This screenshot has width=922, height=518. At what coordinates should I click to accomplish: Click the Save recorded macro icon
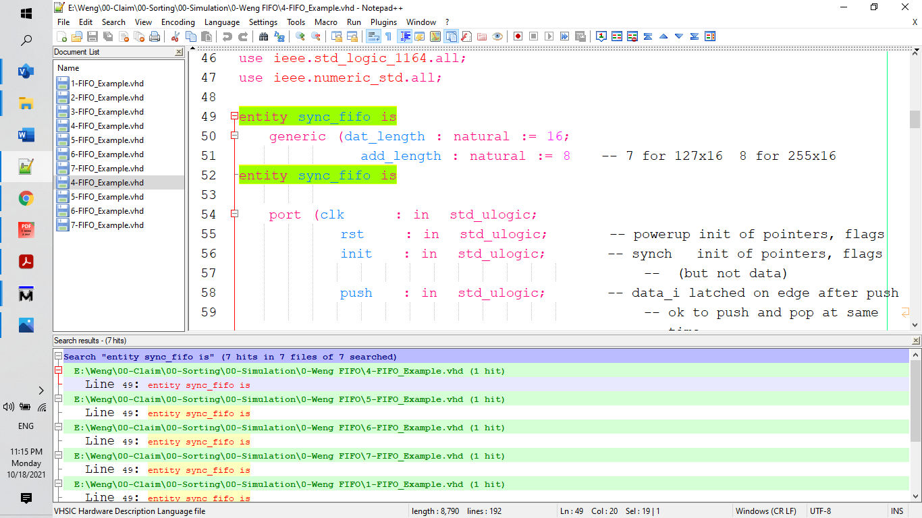(x=580, y=36)
